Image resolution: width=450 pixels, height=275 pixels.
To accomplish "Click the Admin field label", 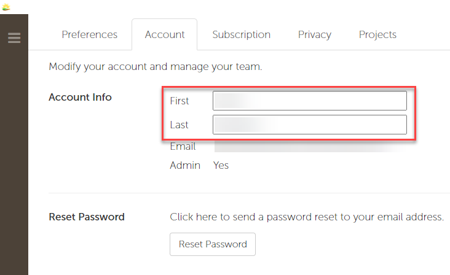I will 185,165.
